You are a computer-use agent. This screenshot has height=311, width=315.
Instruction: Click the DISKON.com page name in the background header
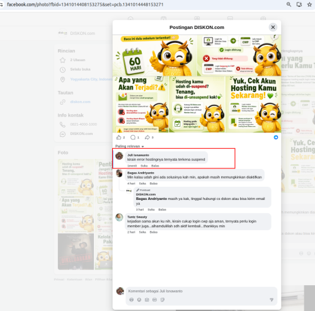tap(83, 33)
